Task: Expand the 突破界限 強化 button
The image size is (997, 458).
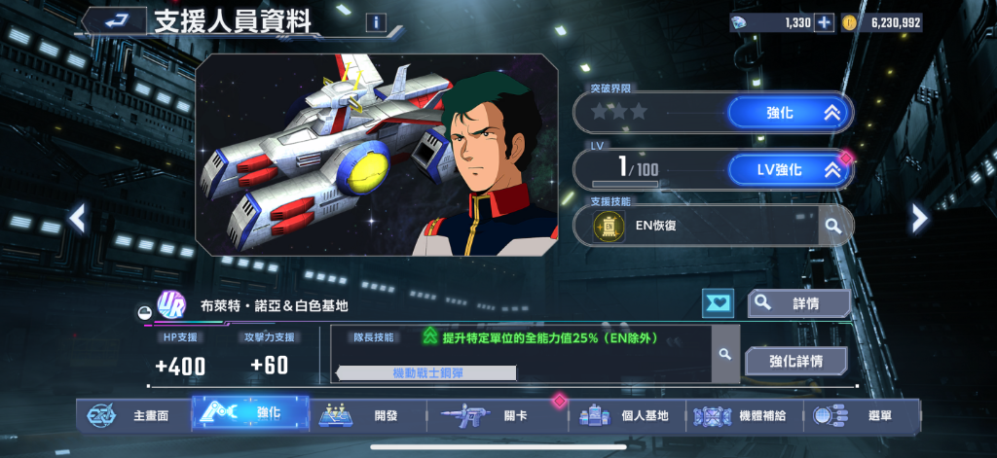Action: 789,113
